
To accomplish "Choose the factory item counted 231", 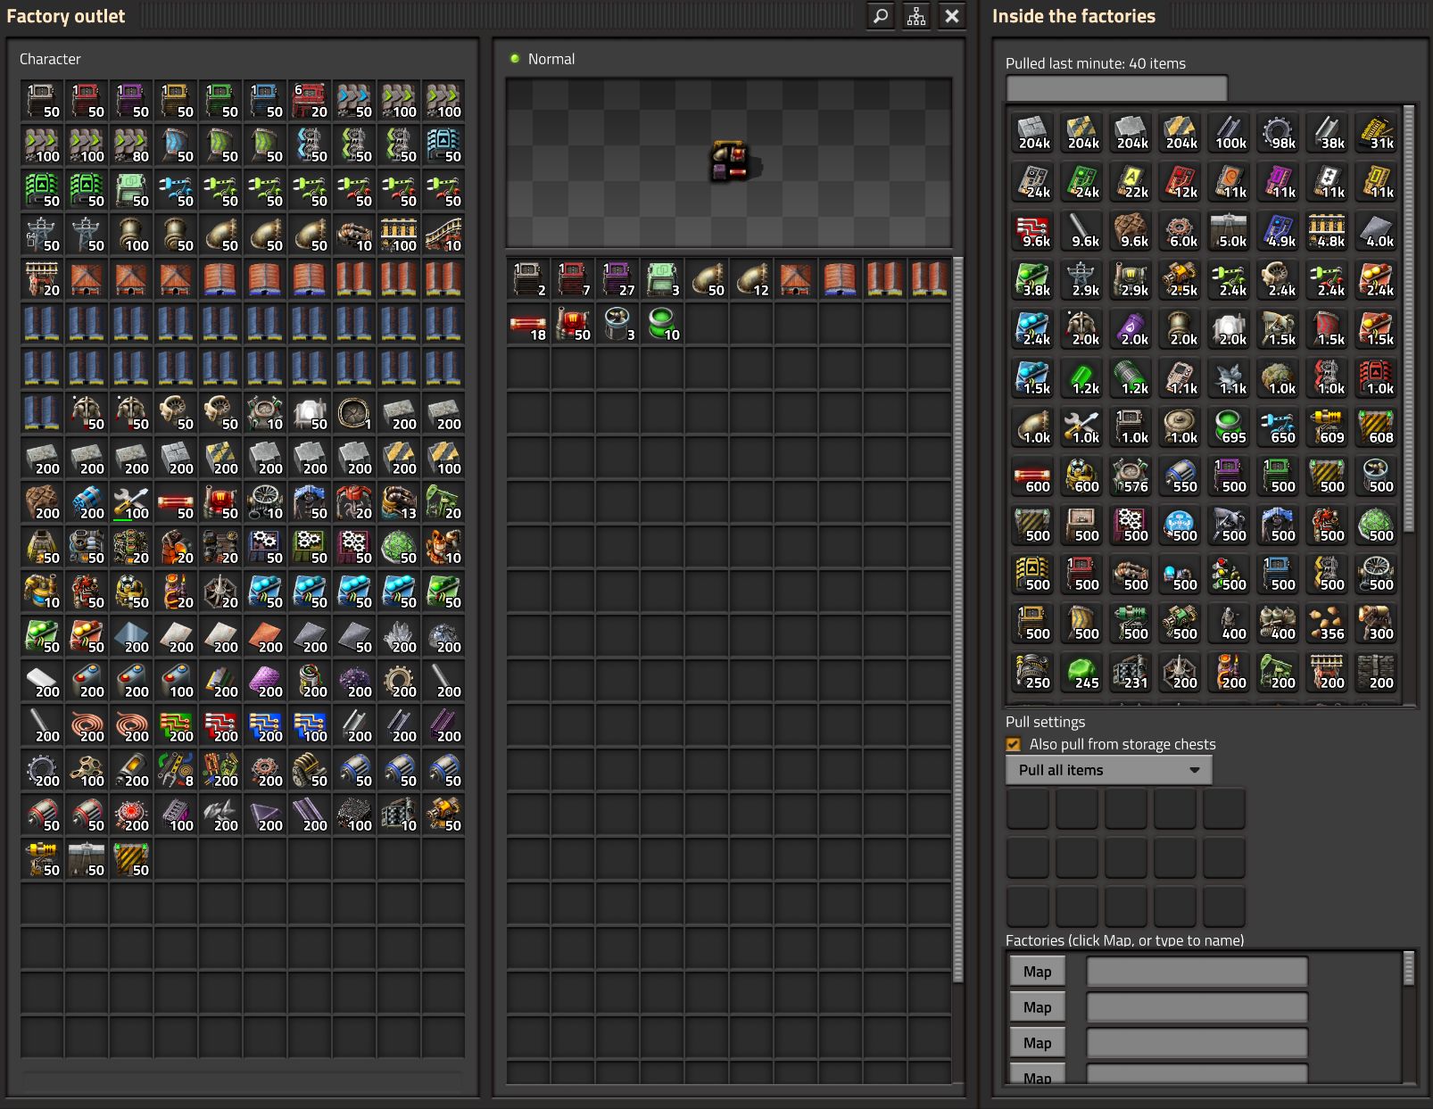I will coord(1131,672).
